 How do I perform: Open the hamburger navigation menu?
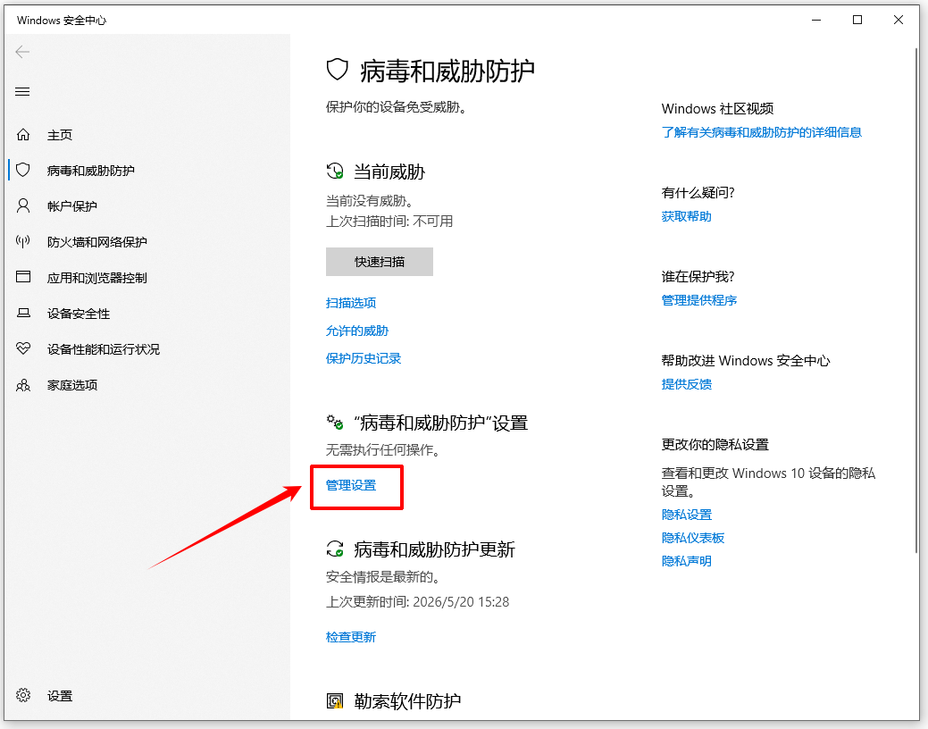(x=22, y=92)
